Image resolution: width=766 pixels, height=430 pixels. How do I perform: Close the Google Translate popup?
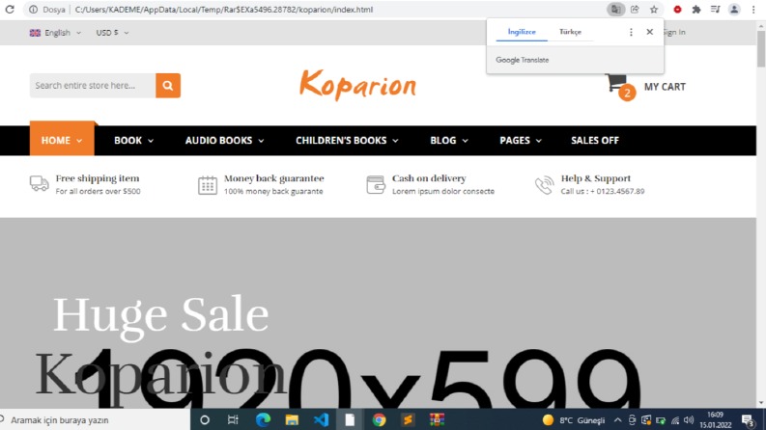pos(650,32)
